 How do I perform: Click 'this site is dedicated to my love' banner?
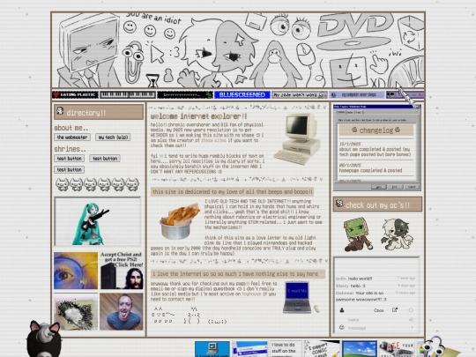pos(232,191)
